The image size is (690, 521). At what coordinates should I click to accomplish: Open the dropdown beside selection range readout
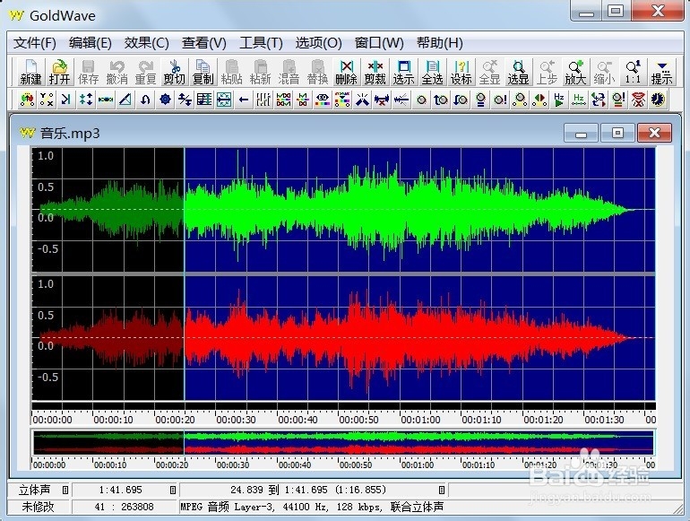[442, 490]
